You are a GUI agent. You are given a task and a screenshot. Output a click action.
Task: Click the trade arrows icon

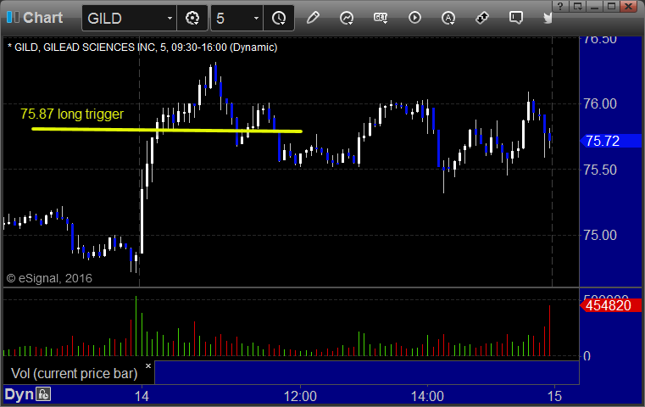tap(482, 18)
